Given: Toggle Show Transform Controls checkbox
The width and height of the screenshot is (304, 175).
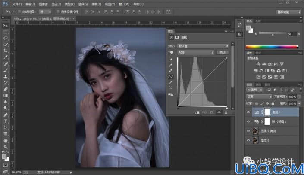Looking at the screenshot, I should click(58, 12).
